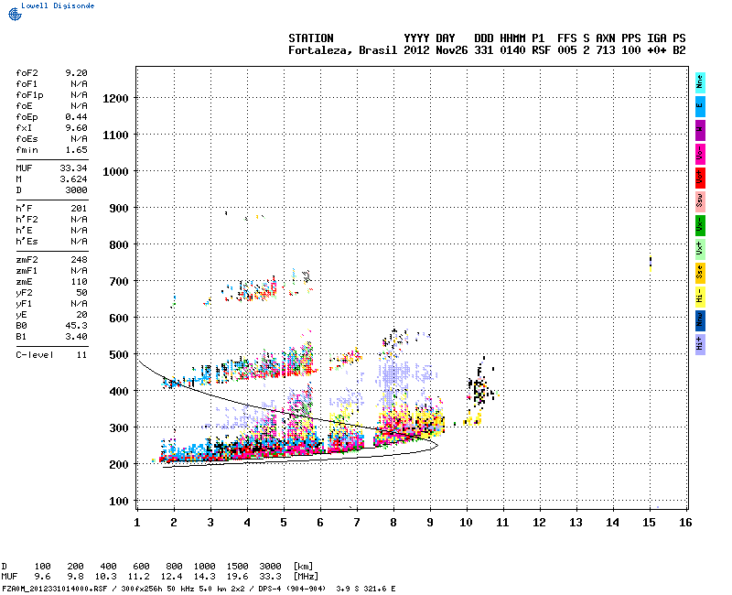Click the year 2012 in header
732x595 pixels.
[x=416, y=50]
